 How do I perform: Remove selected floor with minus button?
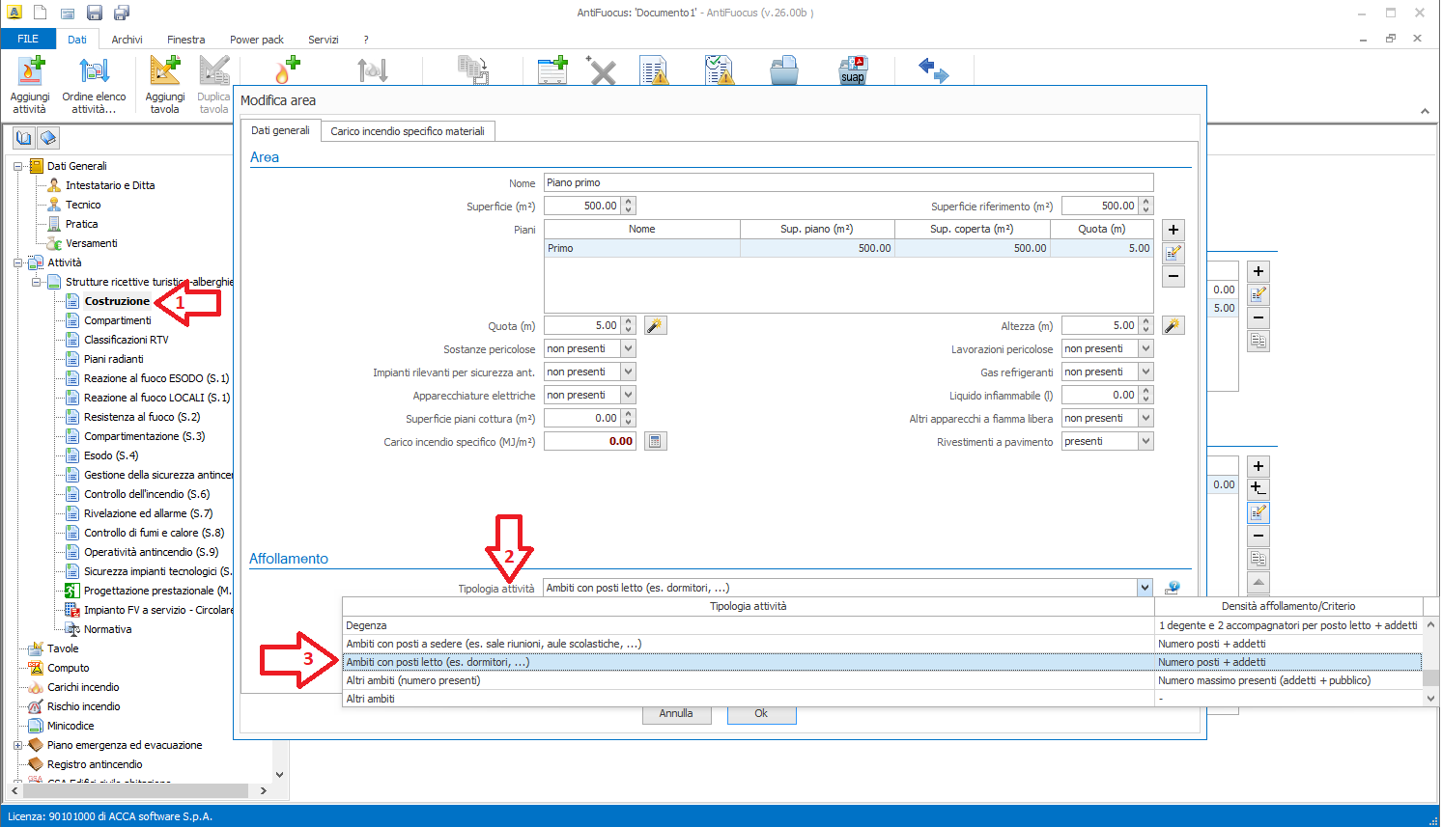[x=1173, y=276]
